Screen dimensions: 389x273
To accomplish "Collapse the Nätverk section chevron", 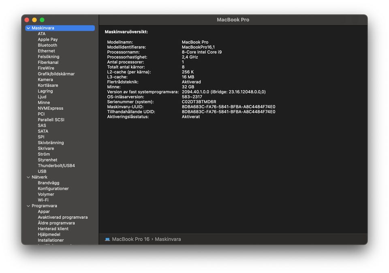I will (x=28, y=177).
